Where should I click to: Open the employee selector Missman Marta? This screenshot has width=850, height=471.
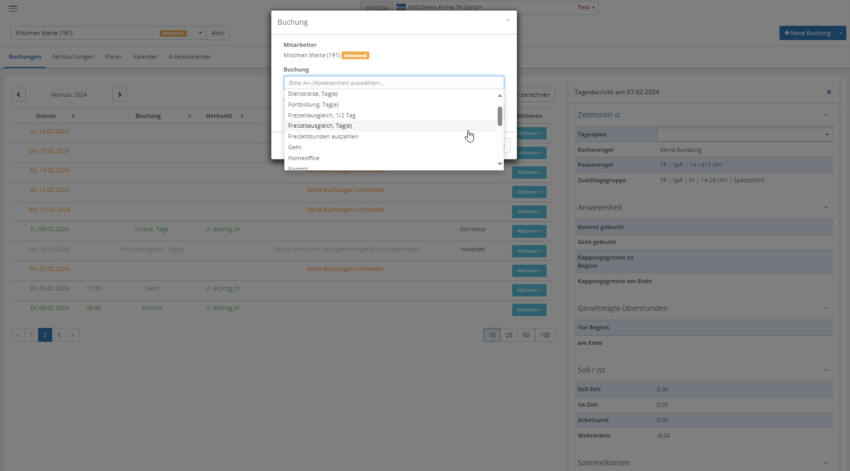(108, 33)
